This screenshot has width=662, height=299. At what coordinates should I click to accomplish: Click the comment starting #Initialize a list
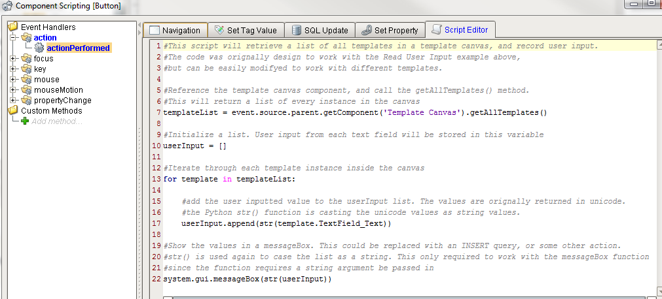(354, 134)
